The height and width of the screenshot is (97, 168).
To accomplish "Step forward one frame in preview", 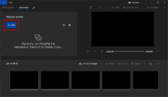I will (x=102, y=51).
